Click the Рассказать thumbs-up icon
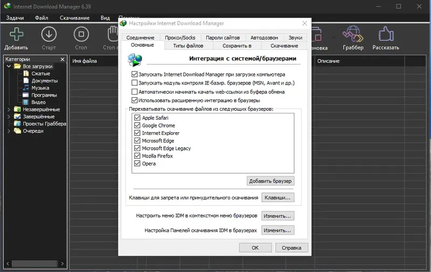 [x=386, y=34]
